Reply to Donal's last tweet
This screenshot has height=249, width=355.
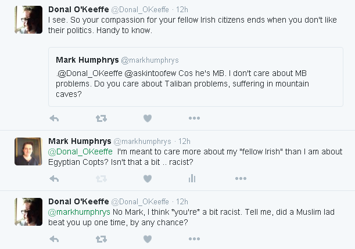(x=54, y=238)
